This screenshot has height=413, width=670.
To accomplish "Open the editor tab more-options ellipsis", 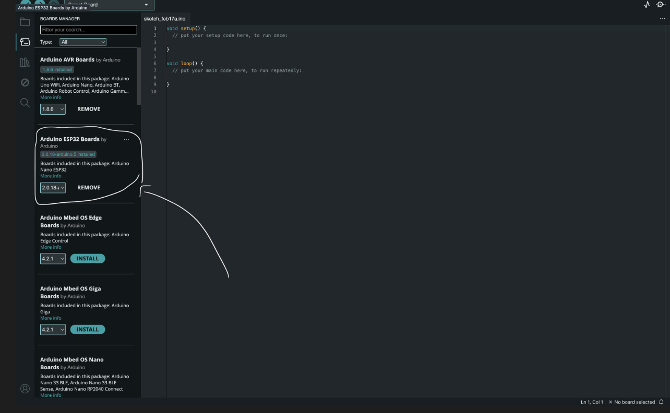I will coord(663,19).
